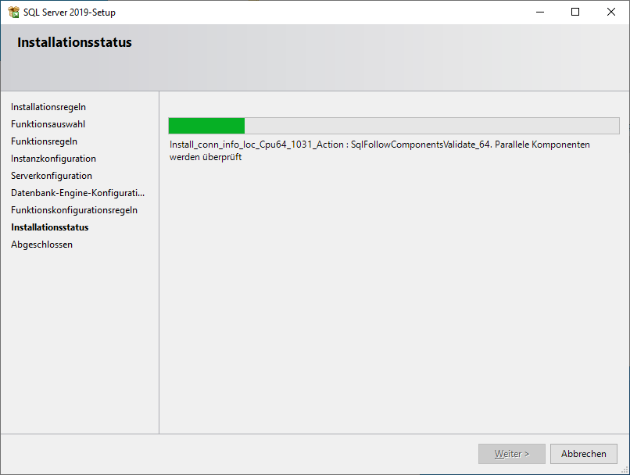This screenshot has height=475, width=630.
Task: Close the SQL Server setup window
Action: (611, 12)
